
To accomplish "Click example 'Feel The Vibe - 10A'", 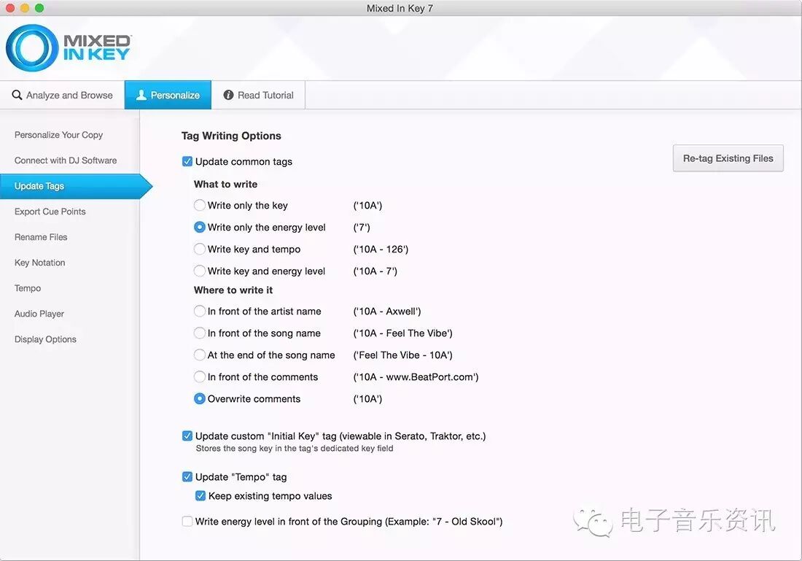I will click(x=402, y=355).
